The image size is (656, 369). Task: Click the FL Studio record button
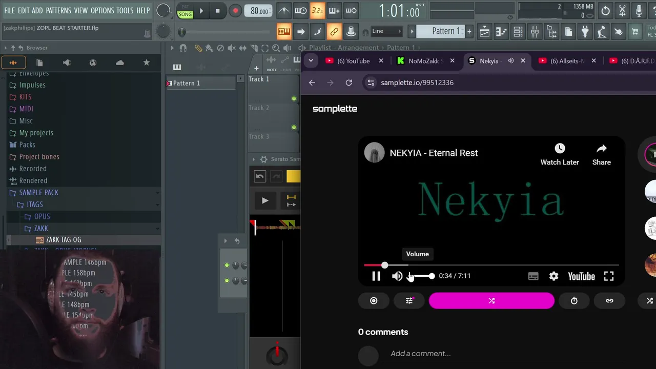[235, 11]
